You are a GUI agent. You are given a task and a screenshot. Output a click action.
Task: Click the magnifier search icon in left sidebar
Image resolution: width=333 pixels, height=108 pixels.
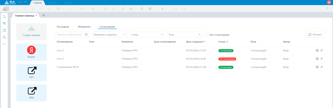[4, 37]
